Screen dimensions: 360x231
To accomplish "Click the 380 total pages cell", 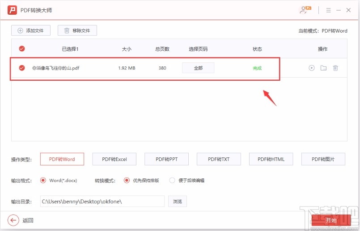I will pos(162,68).
